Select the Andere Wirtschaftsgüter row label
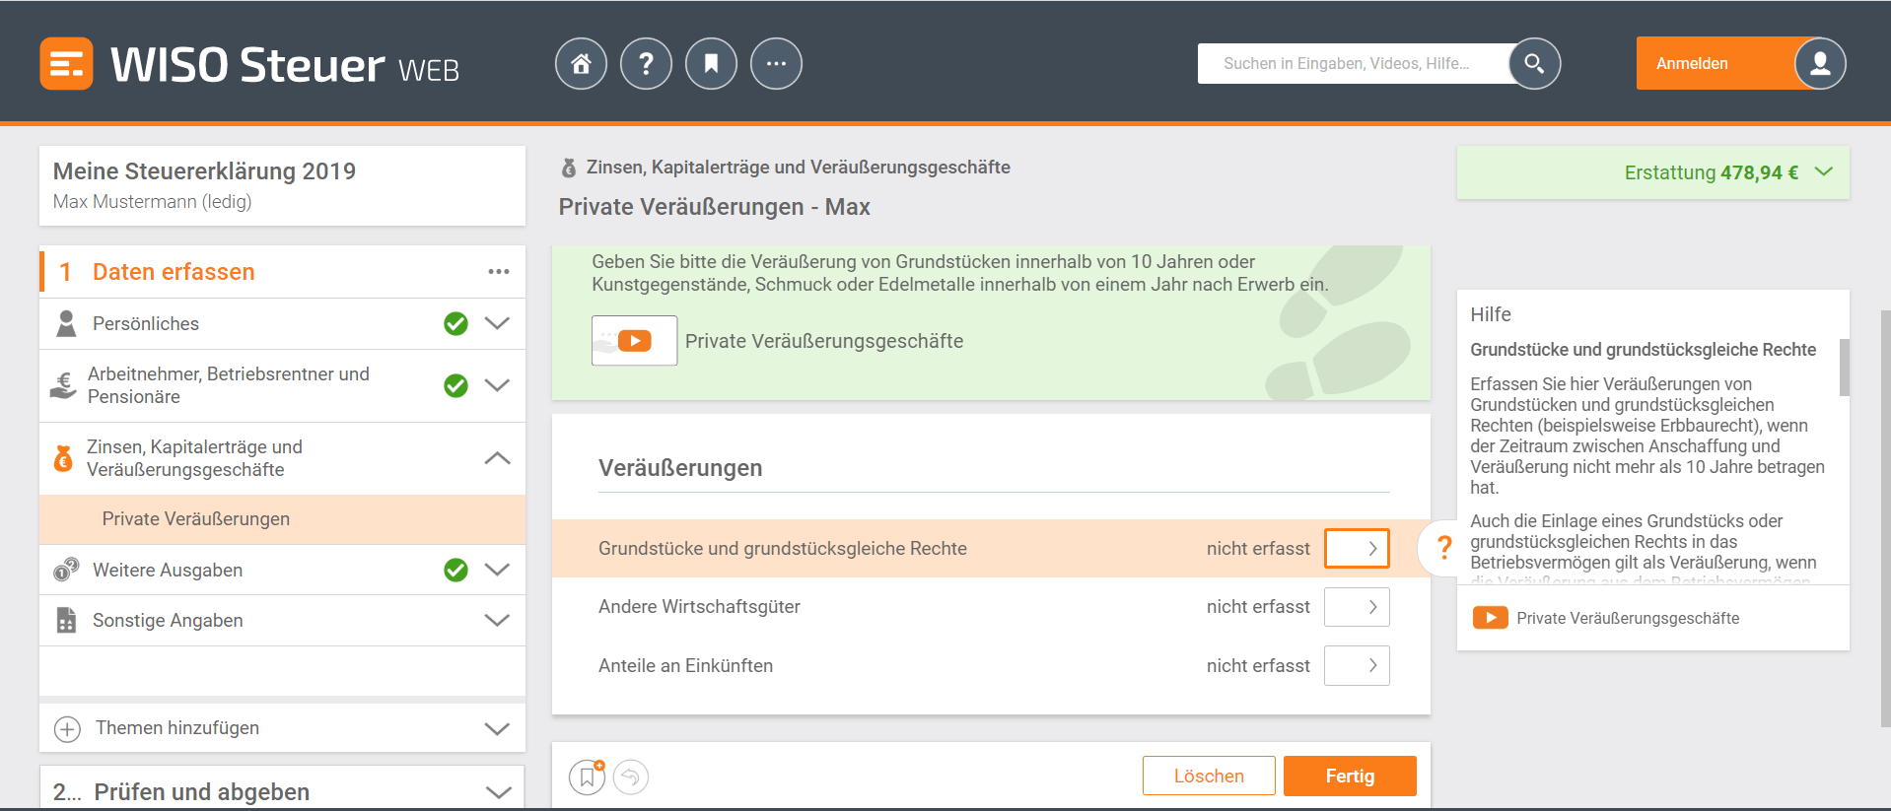 pyautogui.click(x=699, y=607)
